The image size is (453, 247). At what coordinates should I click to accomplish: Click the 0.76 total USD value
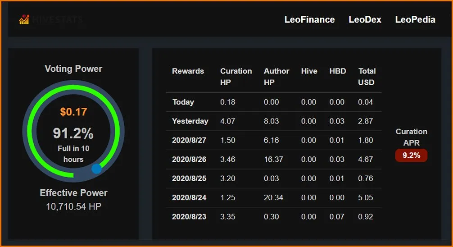pyautogui.click(x=366, y=178)
